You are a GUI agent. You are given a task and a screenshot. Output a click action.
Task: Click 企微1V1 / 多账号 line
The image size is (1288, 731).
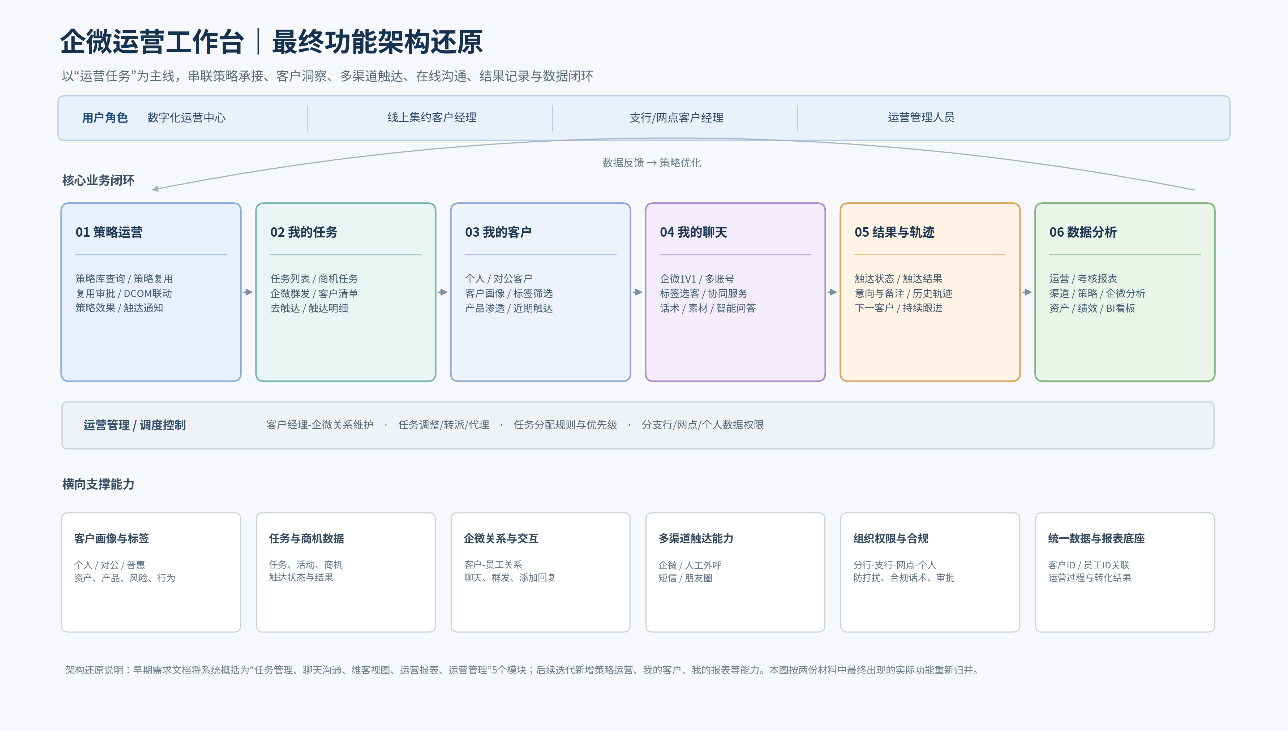697,279
